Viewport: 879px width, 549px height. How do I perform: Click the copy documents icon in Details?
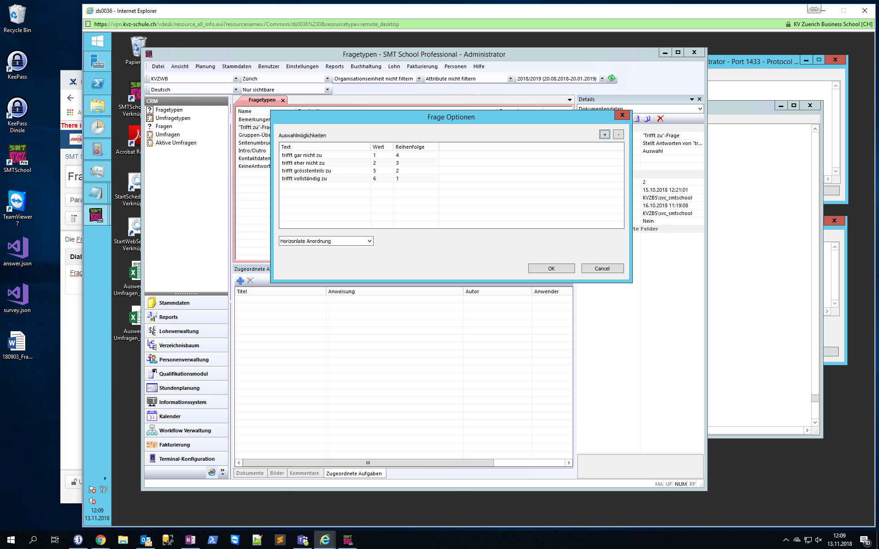[x=647, y=119]
